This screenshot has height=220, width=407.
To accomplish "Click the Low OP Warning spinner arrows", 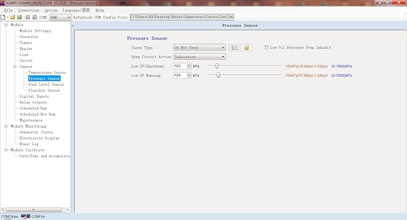I will tap(189, 75).
